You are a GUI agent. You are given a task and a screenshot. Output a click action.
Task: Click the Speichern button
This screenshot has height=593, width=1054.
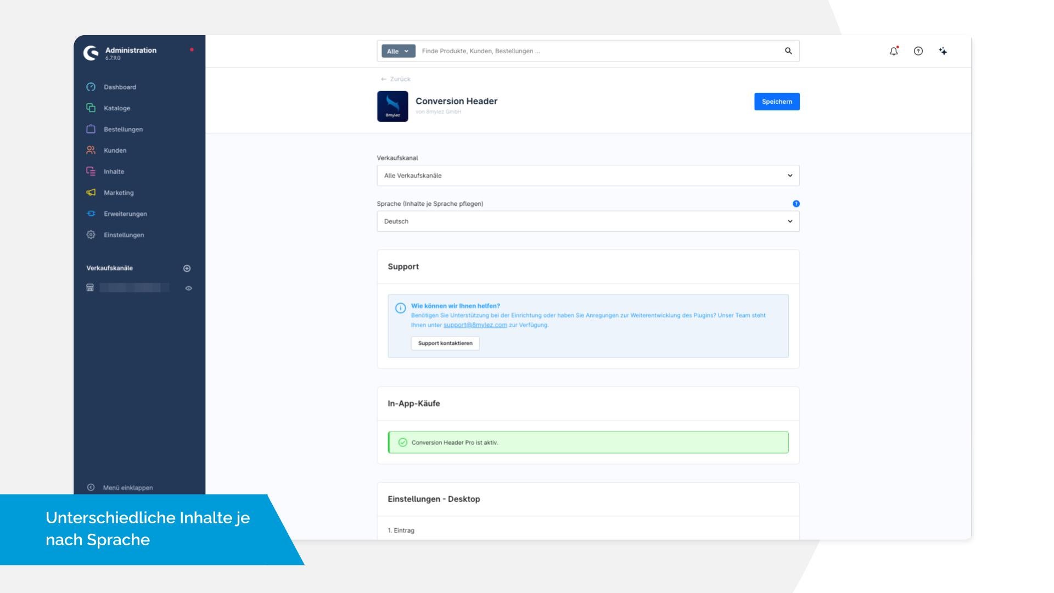tap(777, 102)
